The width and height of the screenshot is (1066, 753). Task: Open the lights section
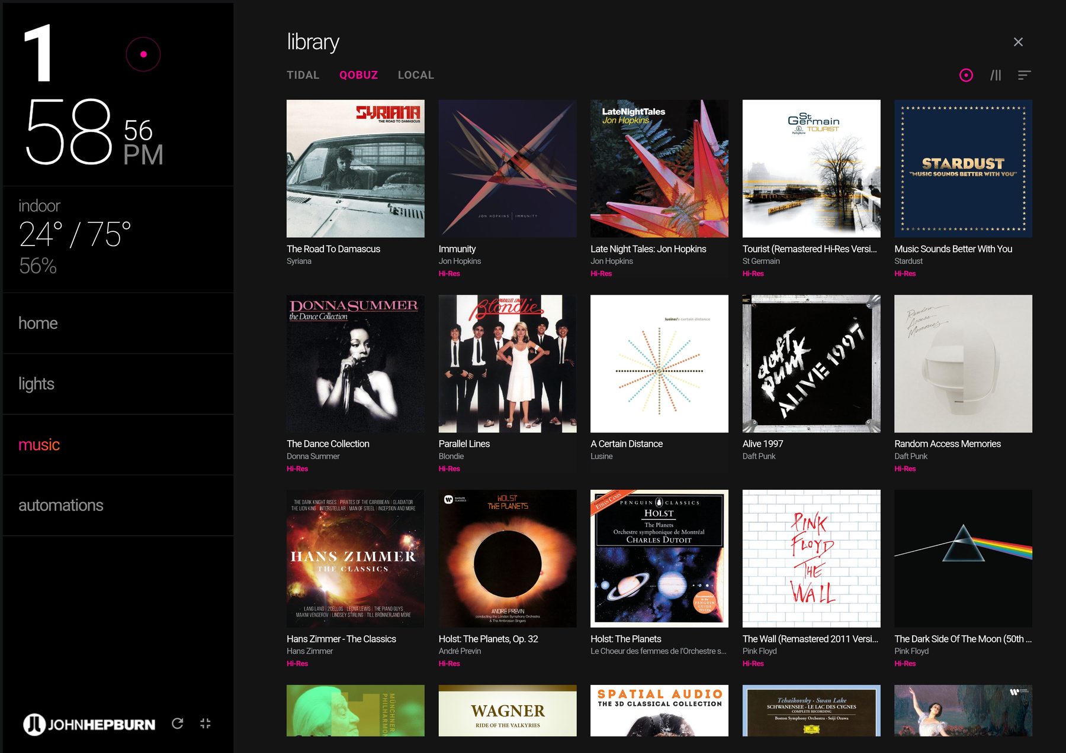[x=118, y=384]
